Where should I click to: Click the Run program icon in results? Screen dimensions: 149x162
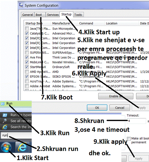tap(3, 104)
